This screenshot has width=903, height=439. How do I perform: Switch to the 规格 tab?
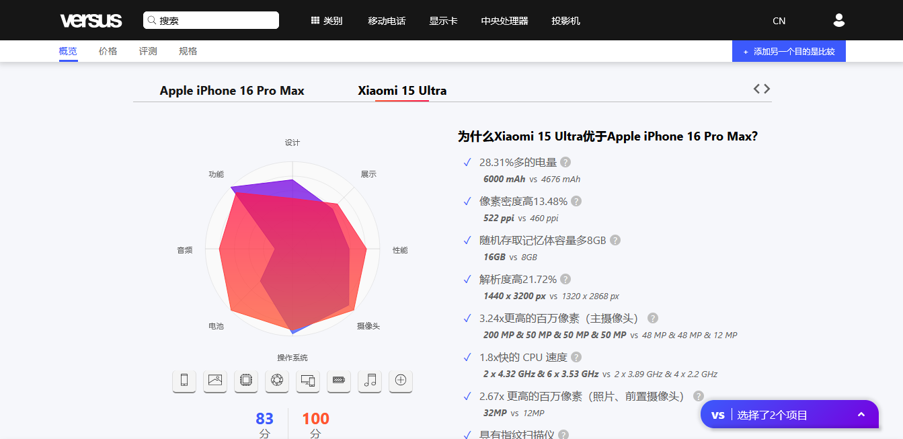188,51
